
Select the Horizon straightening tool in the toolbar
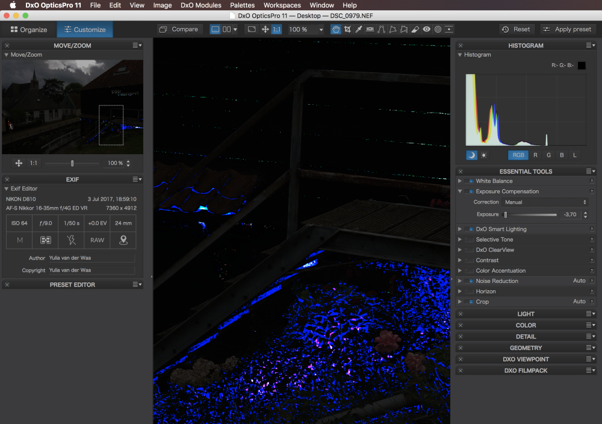[x=370, y=30]
